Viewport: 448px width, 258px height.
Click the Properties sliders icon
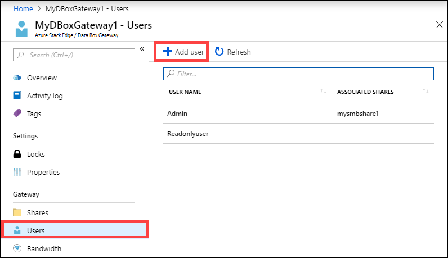coord(17,172)
